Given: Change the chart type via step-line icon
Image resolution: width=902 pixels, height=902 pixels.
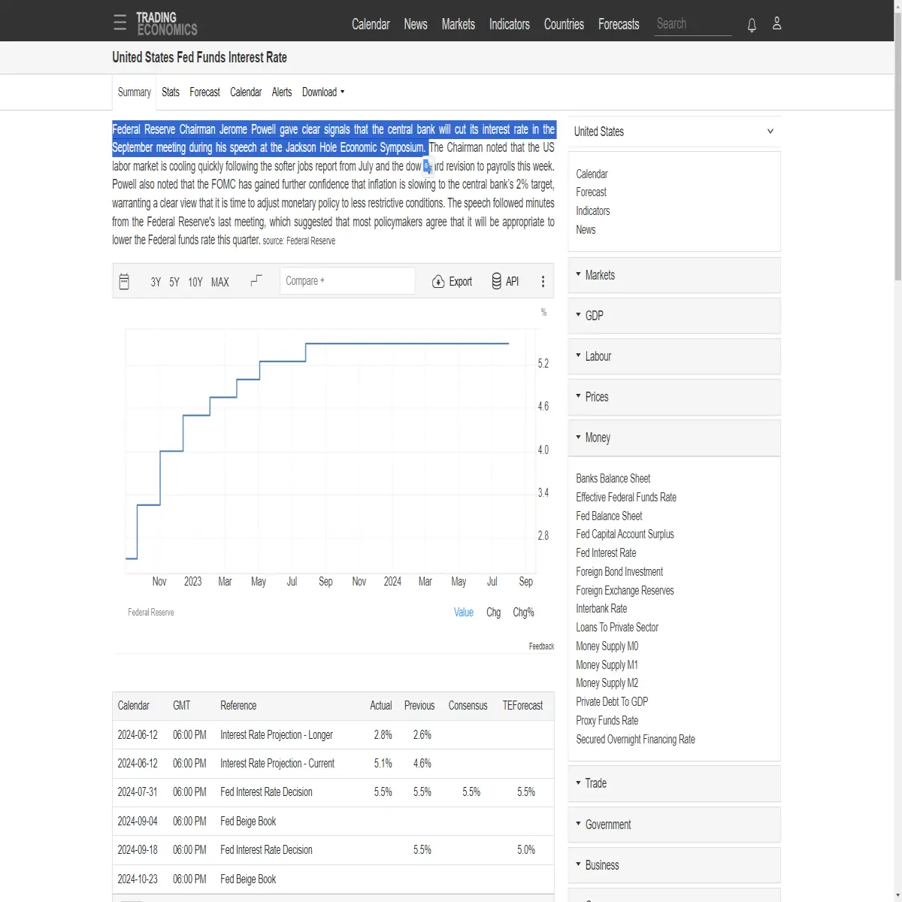Looking at the screenshot, I should (256, 280).
